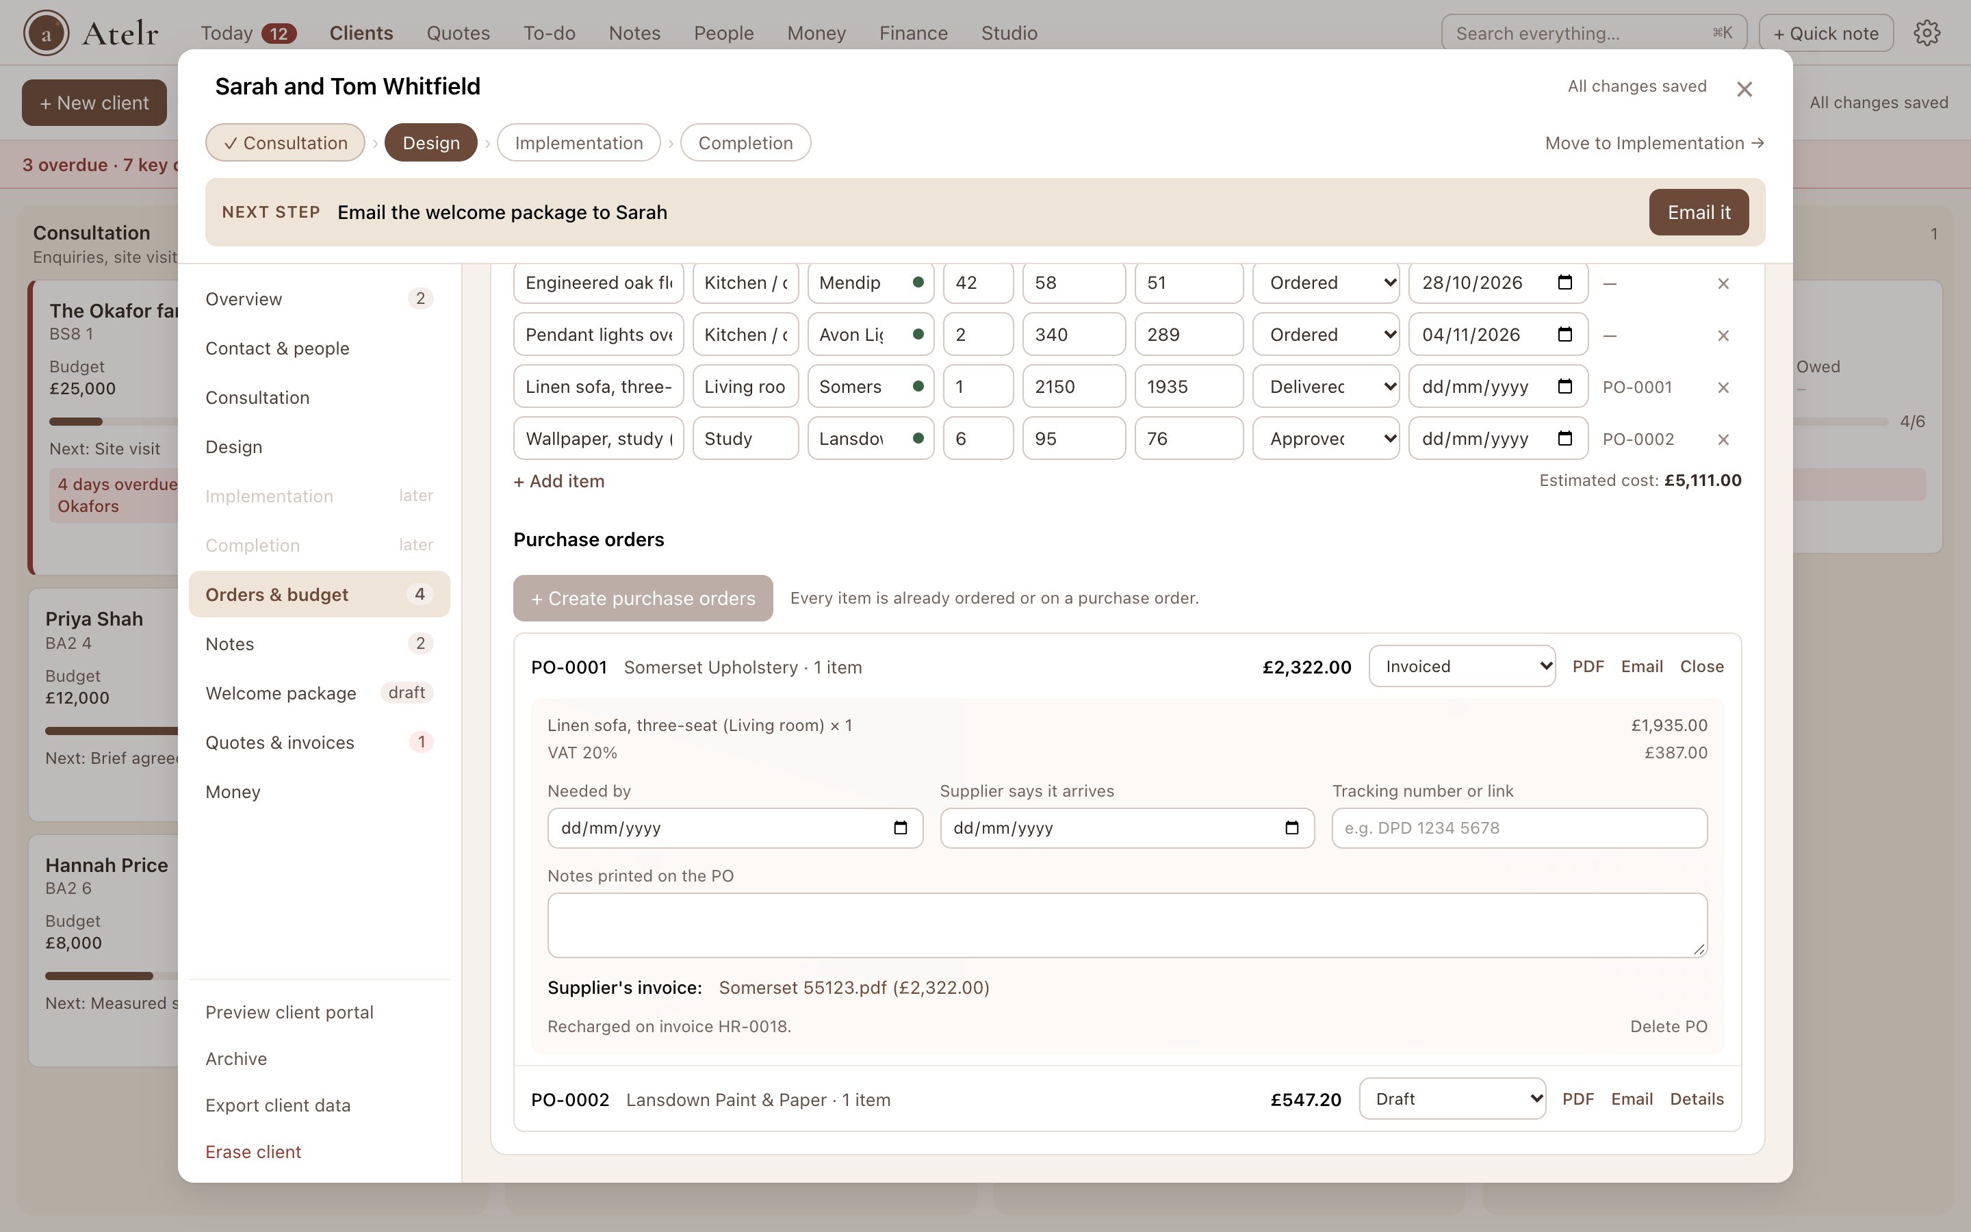1971x1232 pixels.
Task: Click green supplier dot for Mendip
Action: click(x=918, y=283)
